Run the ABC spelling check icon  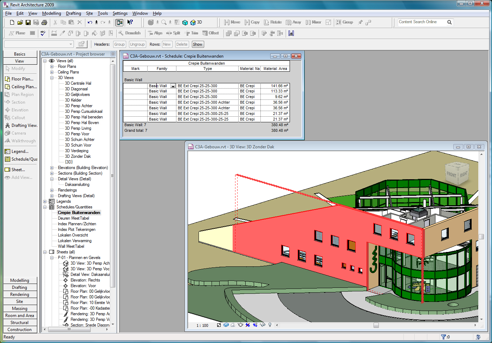pos(43,33)
